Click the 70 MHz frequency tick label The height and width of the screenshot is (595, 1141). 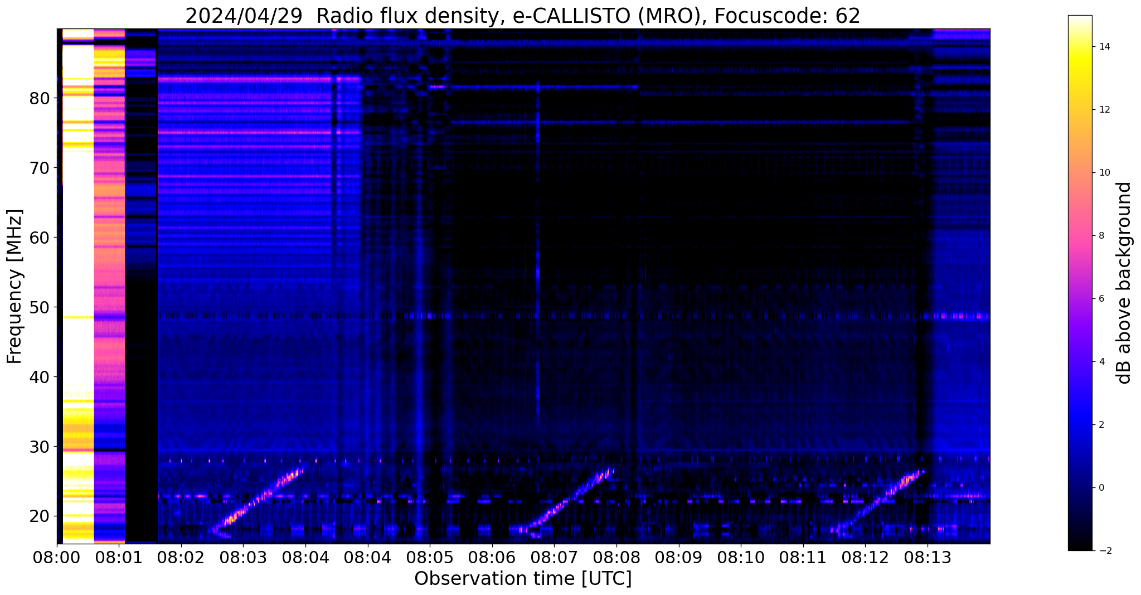(40, 168)
